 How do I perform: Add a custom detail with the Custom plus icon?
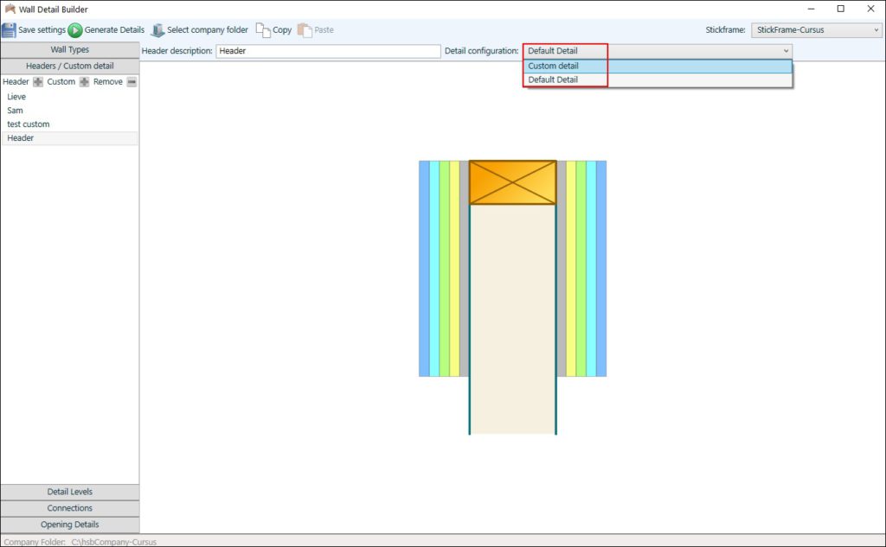tap(84, 82)
